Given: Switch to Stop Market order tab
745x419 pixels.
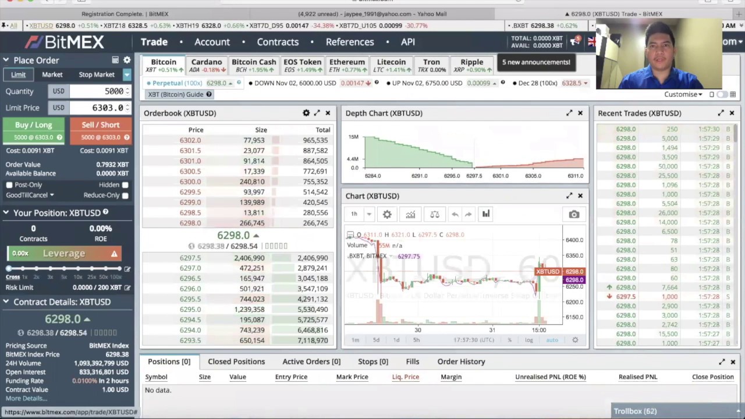Looking at the screenshot, I should [97, 74].
